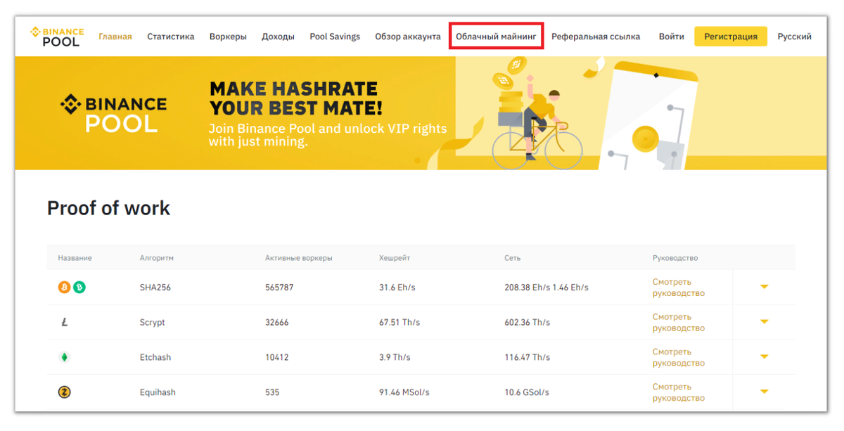
Task: Go to the Главная menu item
Action: [115, 37]
